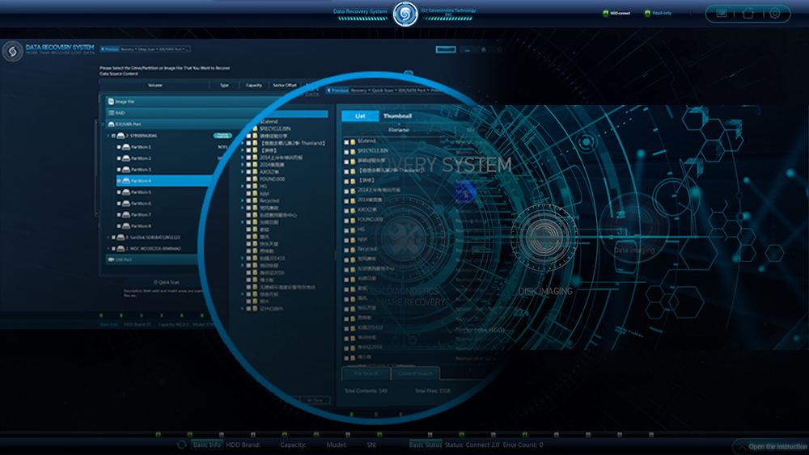Screen dimensions: 809x455
Task: Switch to the Thumbnail tab
Action: 397,116
